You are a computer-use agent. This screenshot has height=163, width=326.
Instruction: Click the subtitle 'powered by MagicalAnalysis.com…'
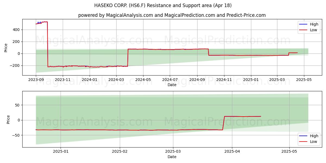point(172,15)
